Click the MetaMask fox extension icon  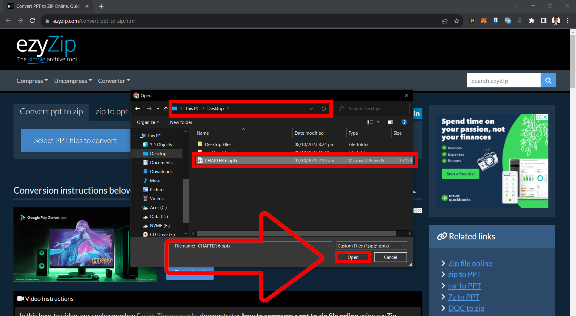click(x=484, y=21)
